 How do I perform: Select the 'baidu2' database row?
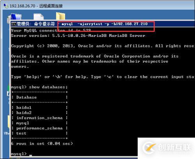pyautogui.click(x=39, y=113)
